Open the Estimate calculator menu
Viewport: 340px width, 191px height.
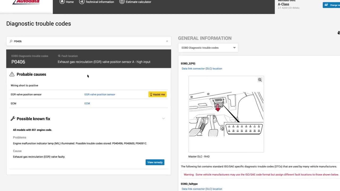click(135, 2)
